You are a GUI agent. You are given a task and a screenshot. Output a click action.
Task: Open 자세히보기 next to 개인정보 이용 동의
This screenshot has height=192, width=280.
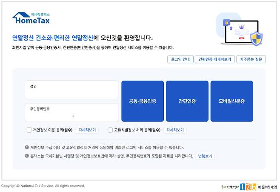point(87,130)
